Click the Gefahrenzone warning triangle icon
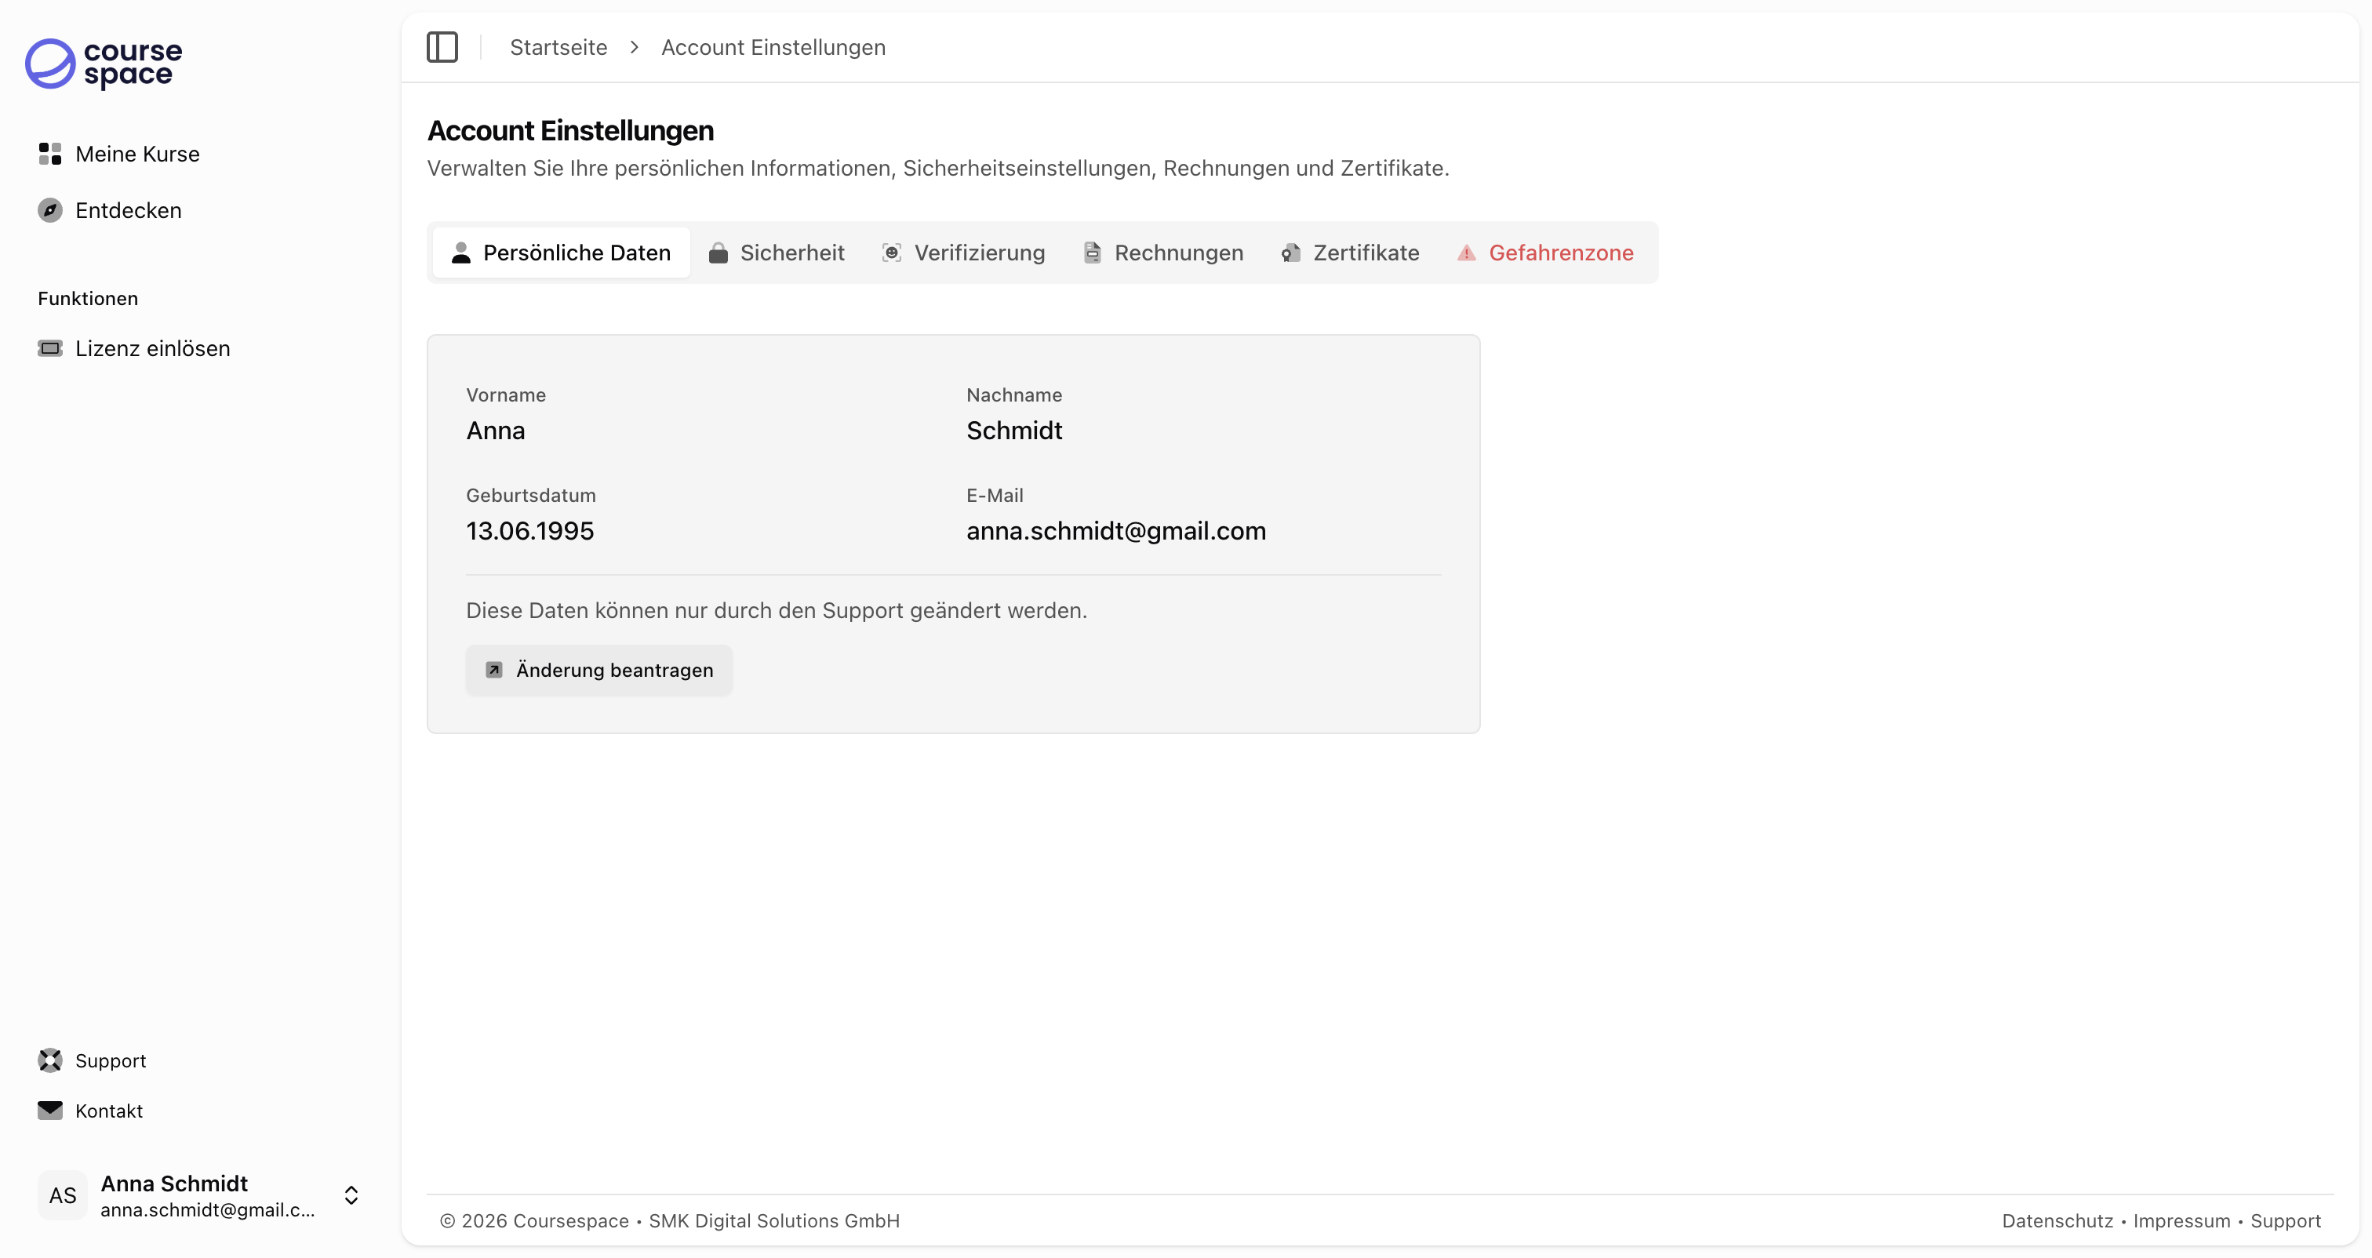Screen dimensions: 2372x1258 click(1466, 253)
